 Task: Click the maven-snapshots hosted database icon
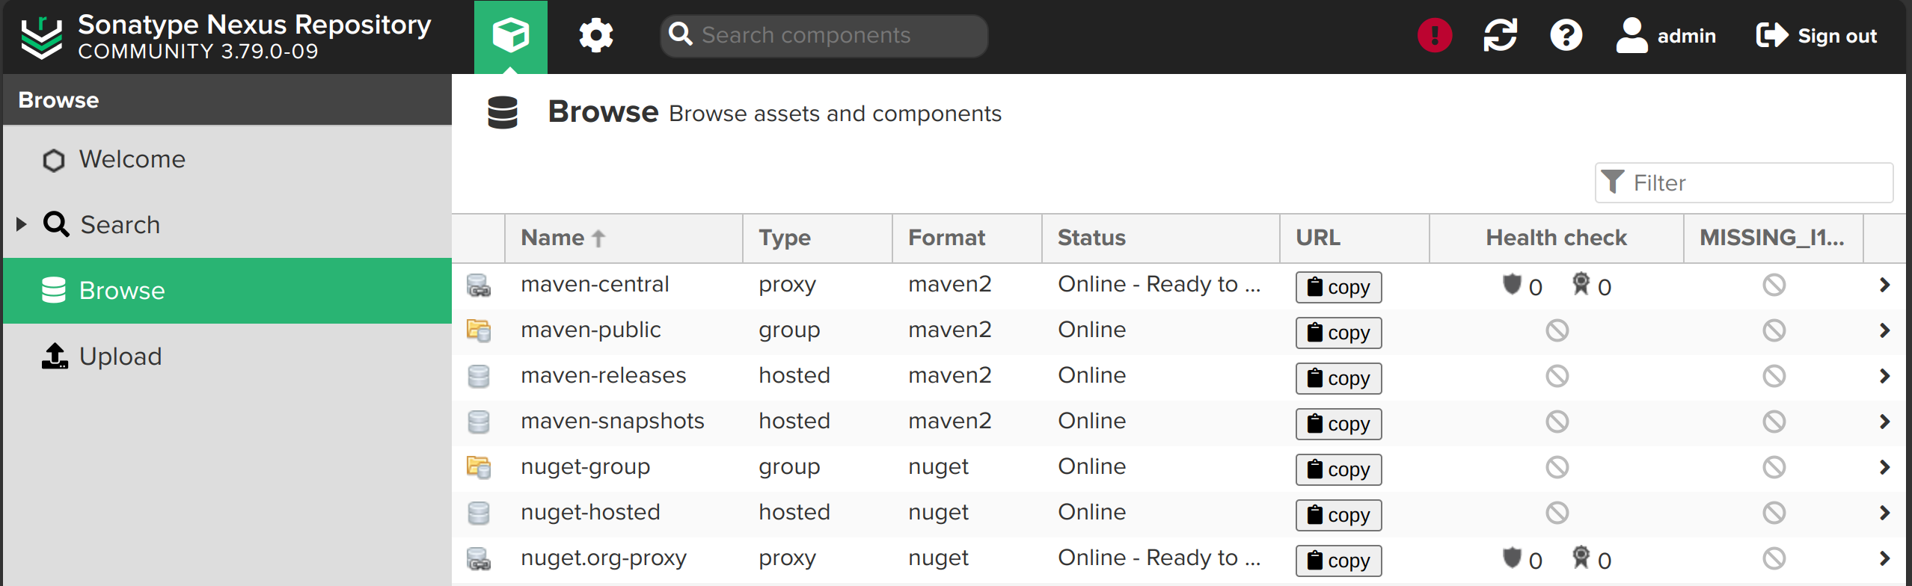click(479, 422)
